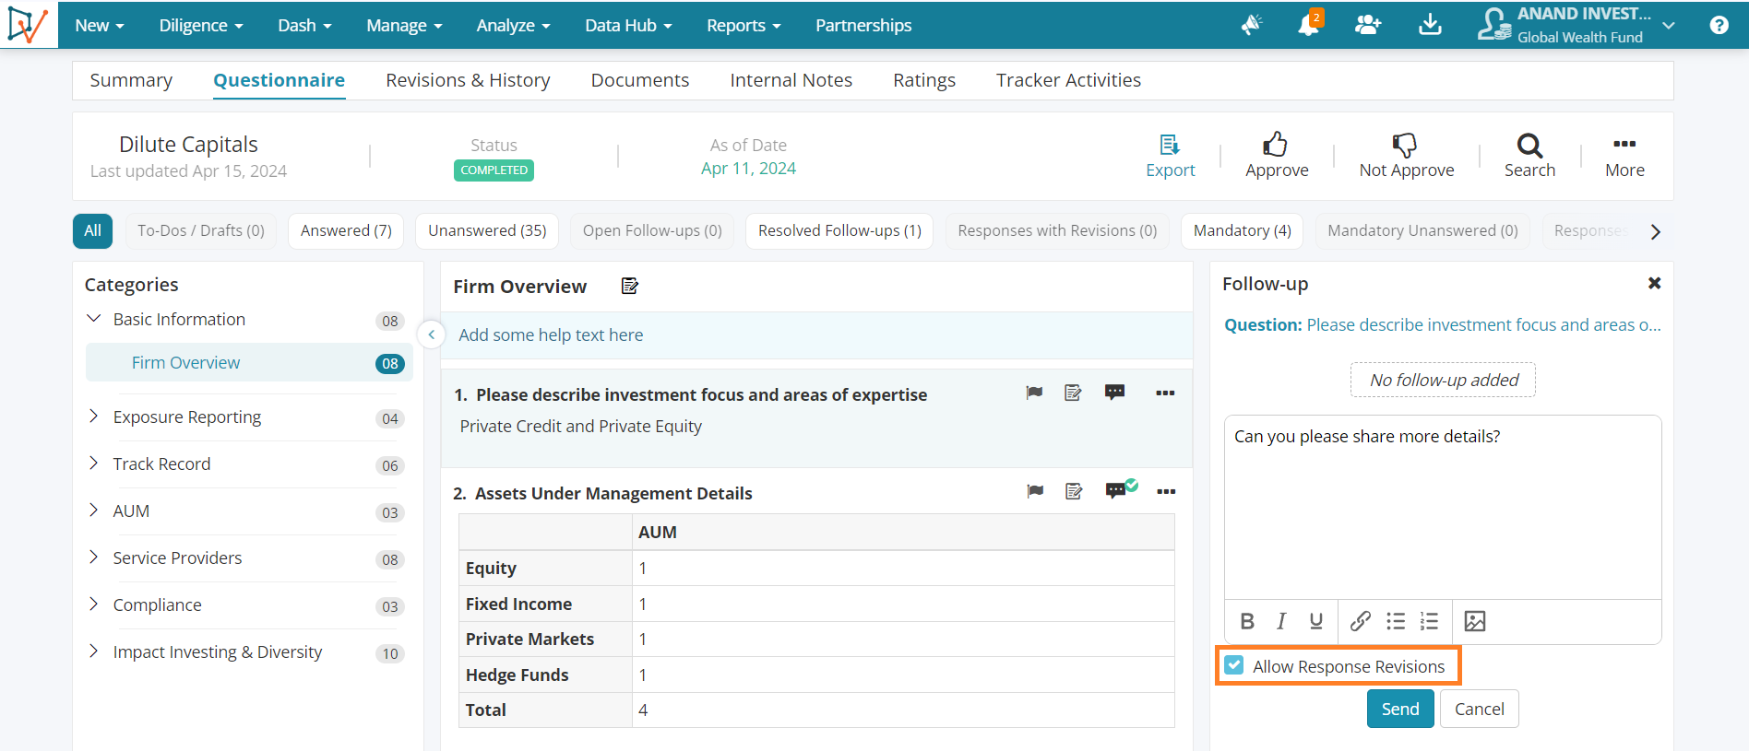
Task: Switch to the Summary tab
Action: click(131, 80)
